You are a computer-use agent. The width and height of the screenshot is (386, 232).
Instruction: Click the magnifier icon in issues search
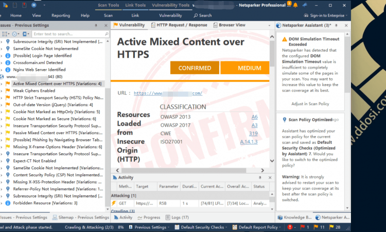(107, 34)
